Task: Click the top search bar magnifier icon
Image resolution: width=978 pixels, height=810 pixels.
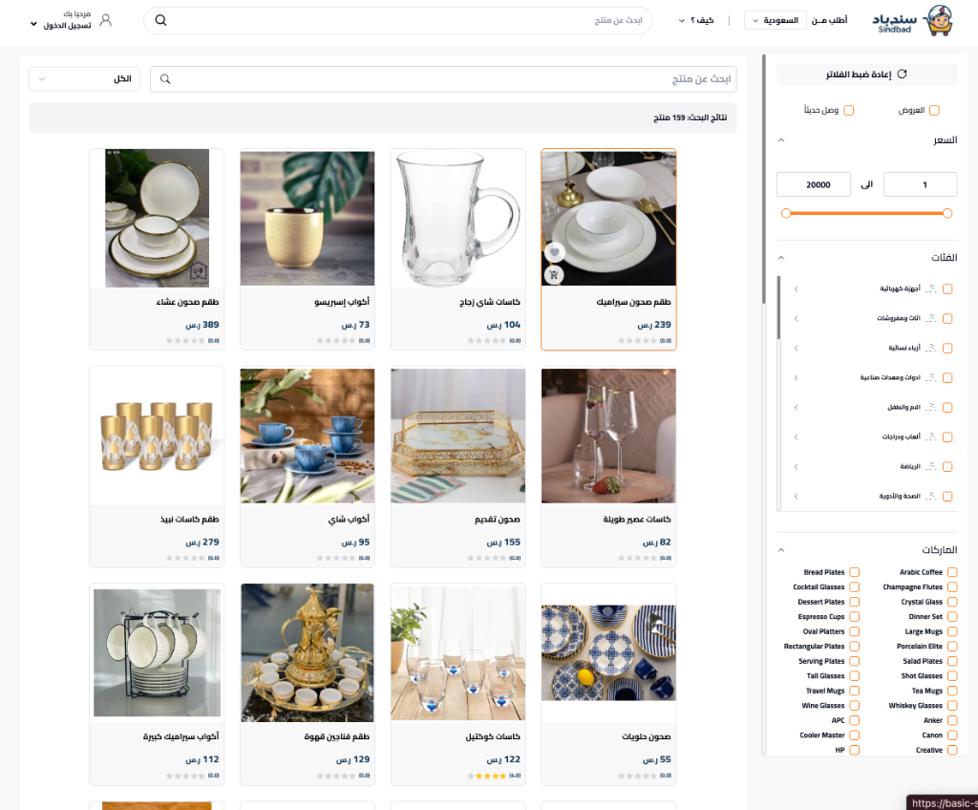Action: pyautogui.click(x=160, y=20)
